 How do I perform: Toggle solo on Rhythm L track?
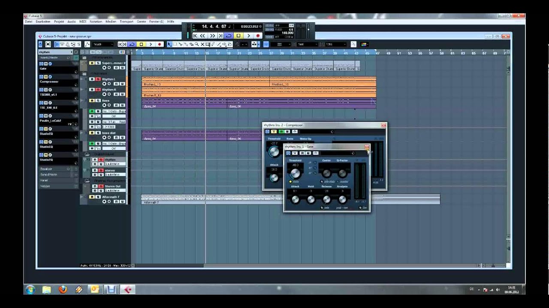coord(98,79)
